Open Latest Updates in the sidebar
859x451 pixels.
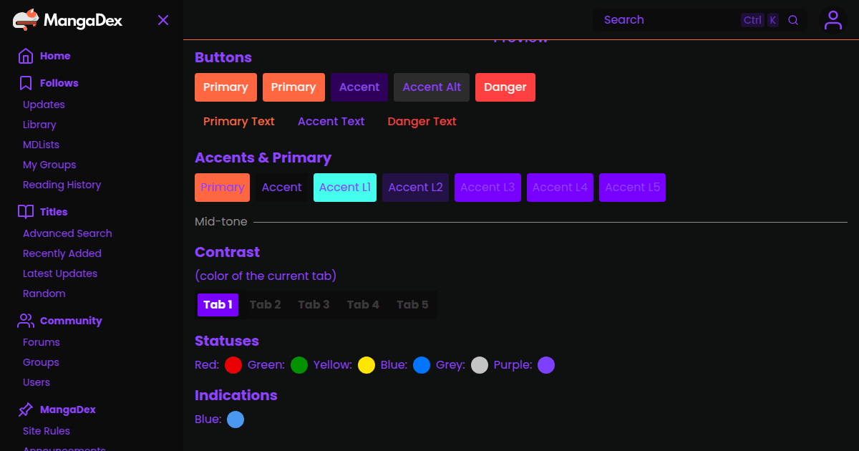[60, 273]
